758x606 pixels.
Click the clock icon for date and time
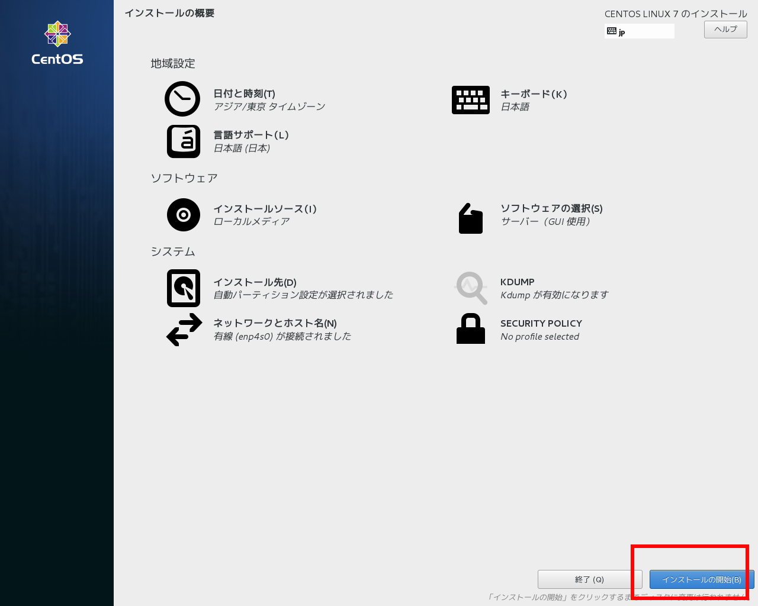pos(182,99)
